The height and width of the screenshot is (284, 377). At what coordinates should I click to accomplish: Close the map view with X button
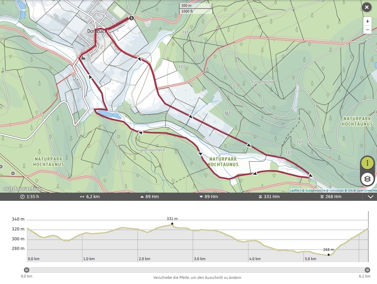pos(366,7)
